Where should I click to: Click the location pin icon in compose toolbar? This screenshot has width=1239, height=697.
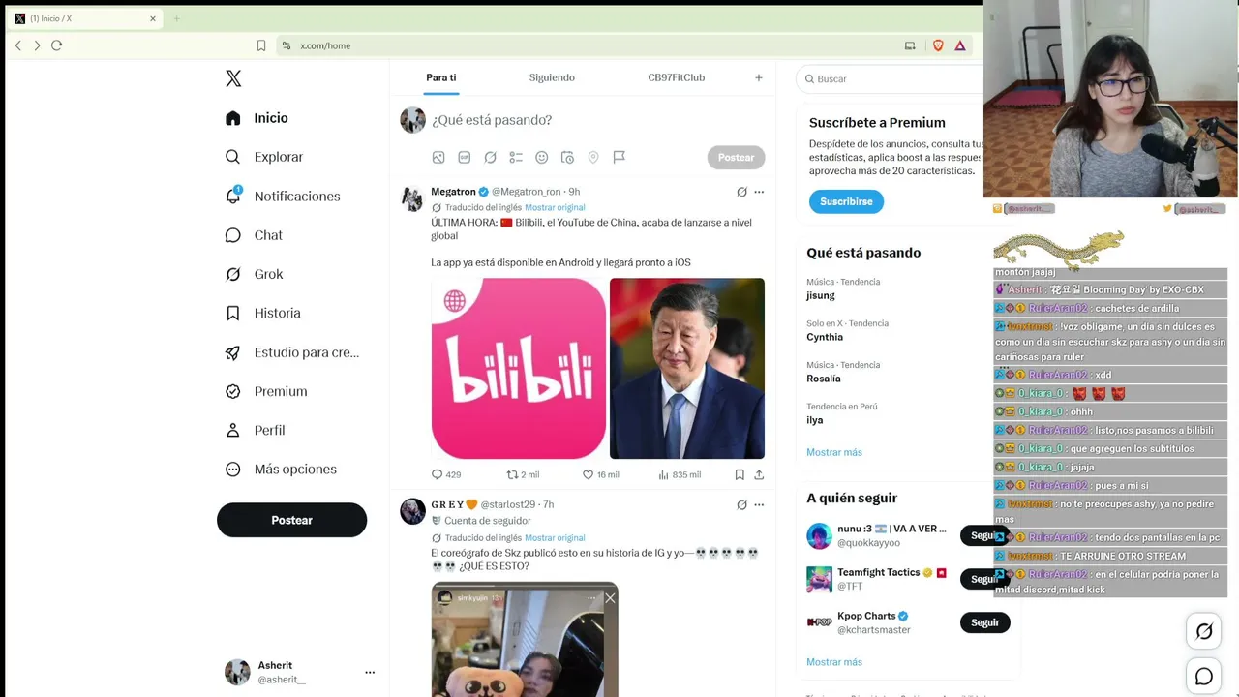(593, 157)
